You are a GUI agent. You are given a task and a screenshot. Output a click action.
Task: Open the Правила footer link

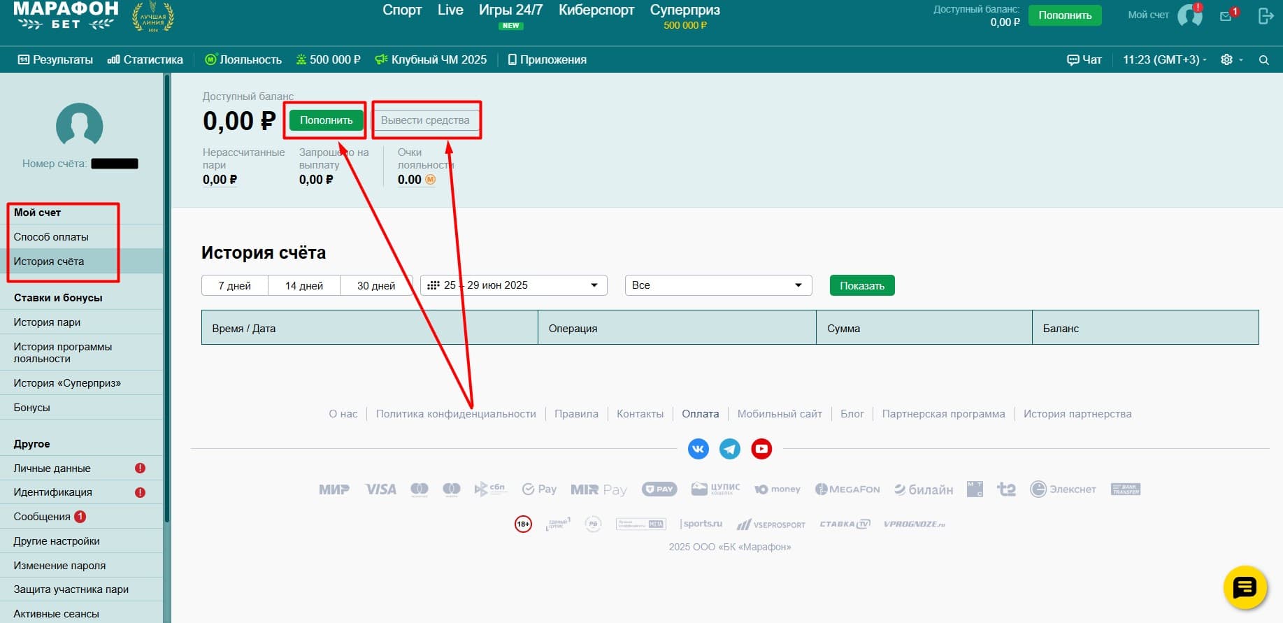tap(576, 414)
